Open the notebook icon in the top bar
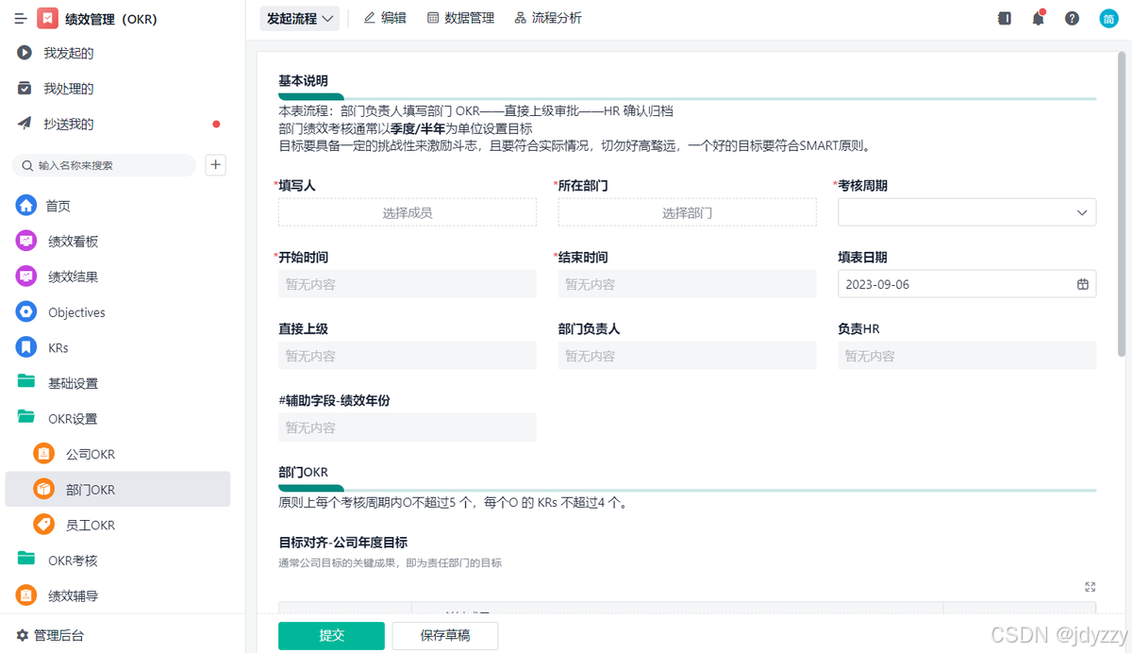Screen dimensions: 1132x653 tap(1005, 18)
